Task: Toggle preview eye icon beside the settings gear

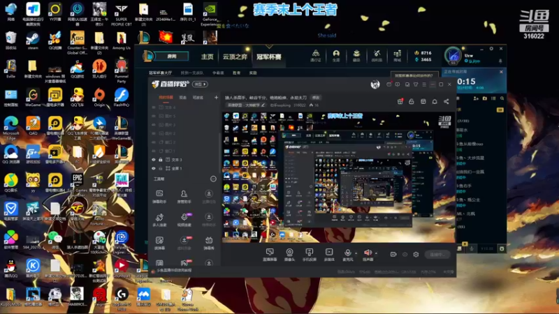Action: click(x=405, y=254)
